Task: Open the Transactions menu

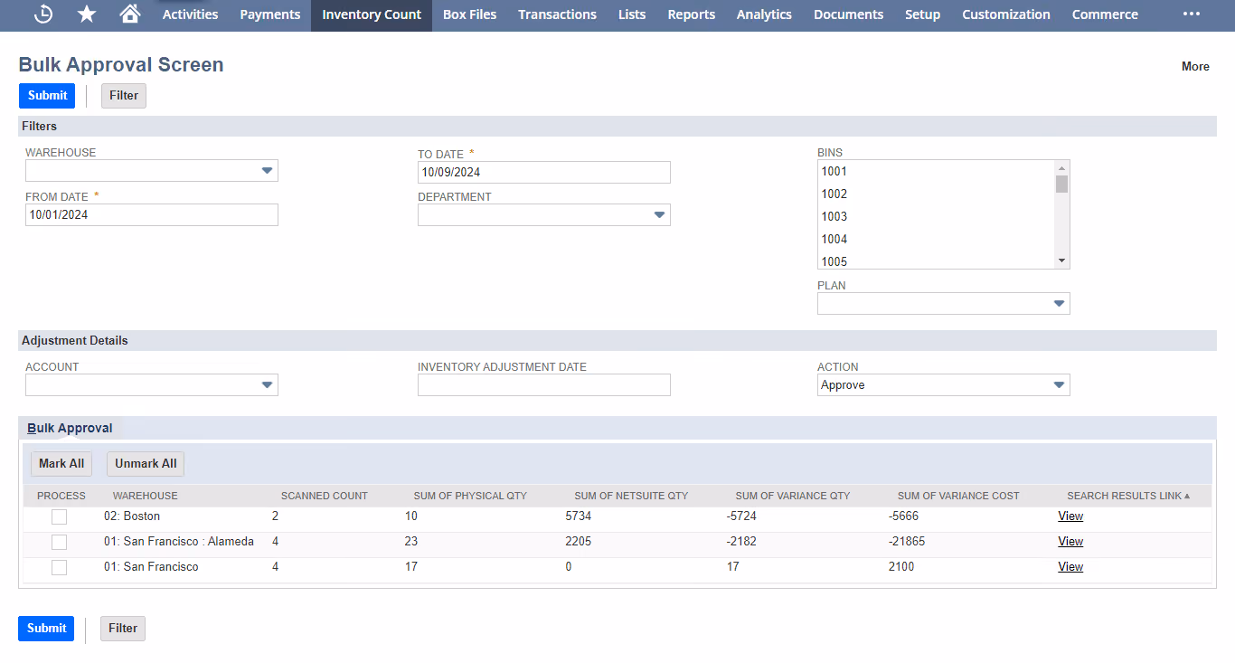Action: tap(557, 14)
